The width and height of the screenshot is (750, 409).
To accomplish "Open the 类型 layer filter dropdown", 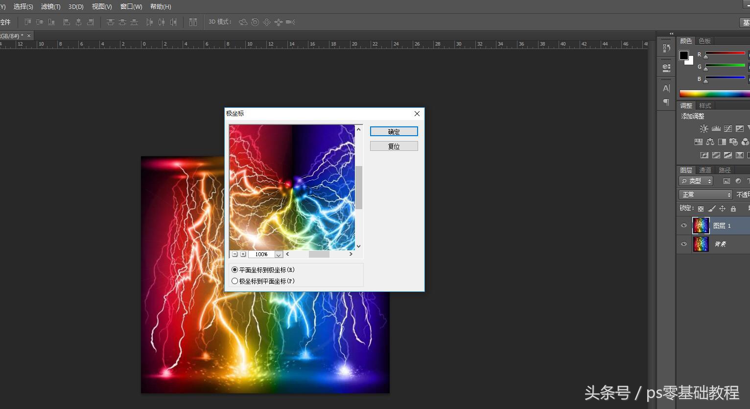I will [696, 181].
